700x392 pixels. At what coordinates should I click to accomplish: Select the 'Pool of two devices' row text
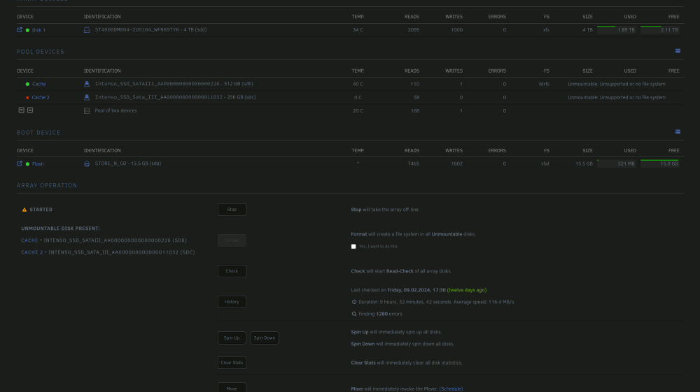click(x=115, y=110)
